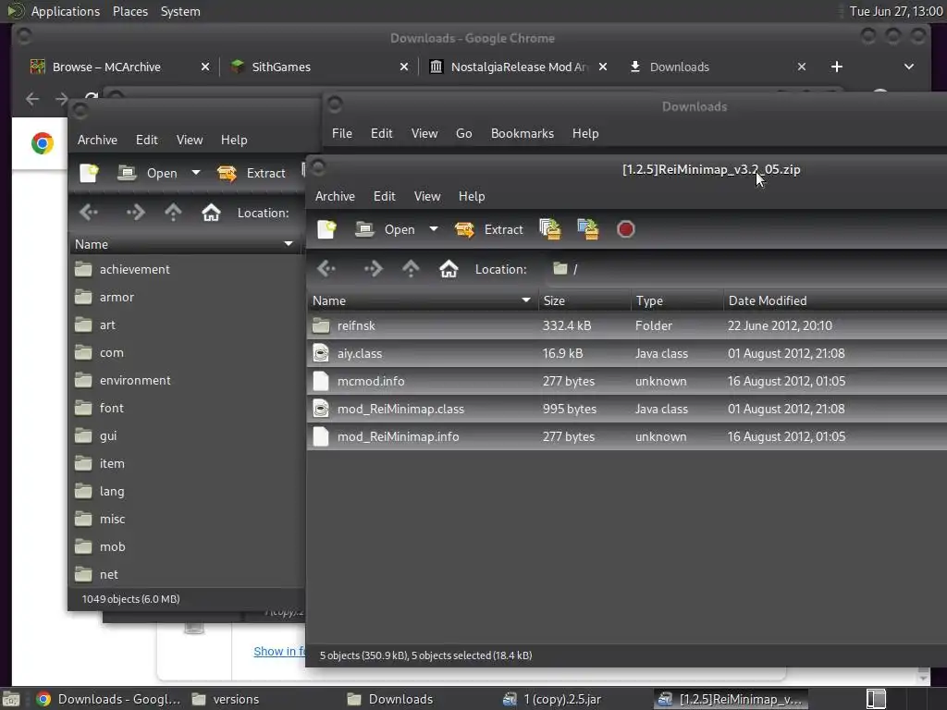
Task: Open Go menu in Downloads file manager
Action: (464, 133)
